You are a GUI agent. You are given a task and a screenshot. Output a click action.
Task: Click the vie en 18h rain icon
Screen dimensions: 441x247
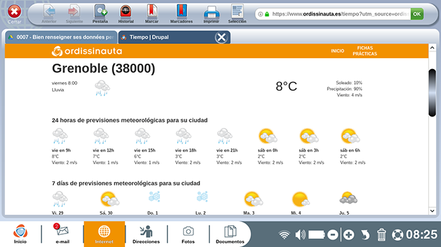coord(183,136)
